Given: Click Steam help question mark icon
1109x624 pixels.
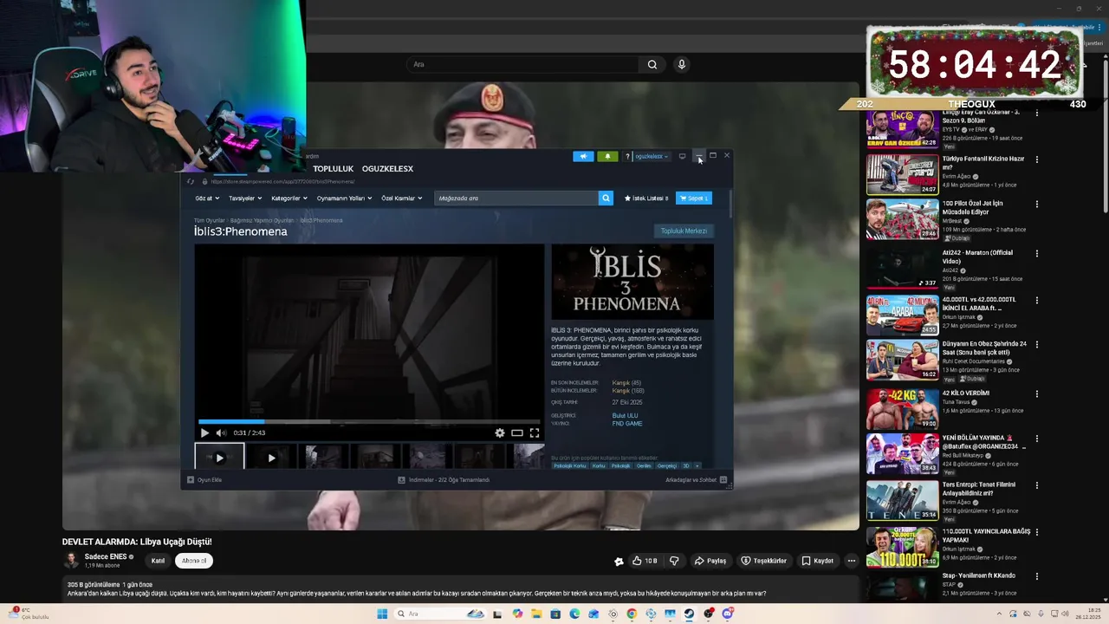Looking at the screenshot, I should (627, 156).
